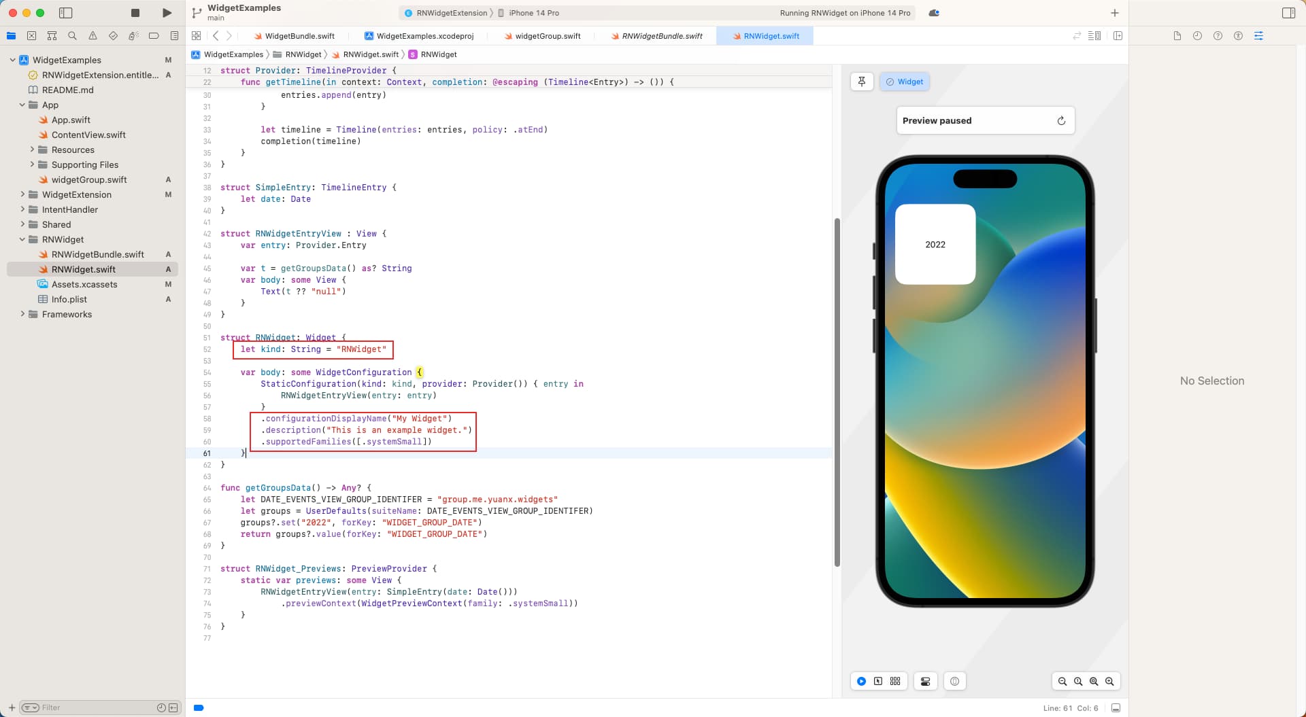
Task: Open the editor options lines menu
Action: [x=1094, y=35]
